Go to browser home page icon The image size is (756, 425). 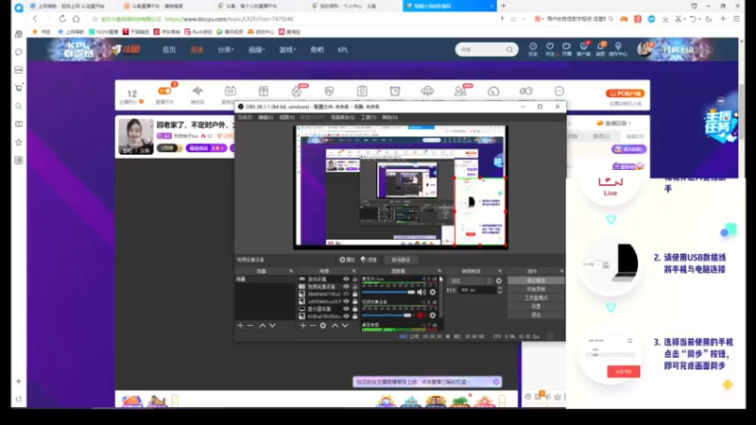pyautogui.click(x=77, y=19)
